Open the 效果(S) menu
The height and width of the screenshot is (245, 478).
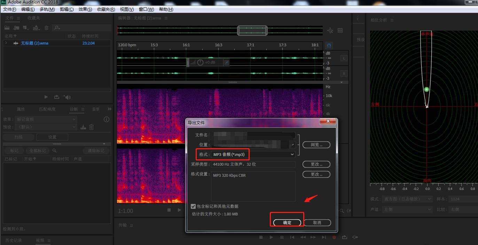(x=85, y=9)
